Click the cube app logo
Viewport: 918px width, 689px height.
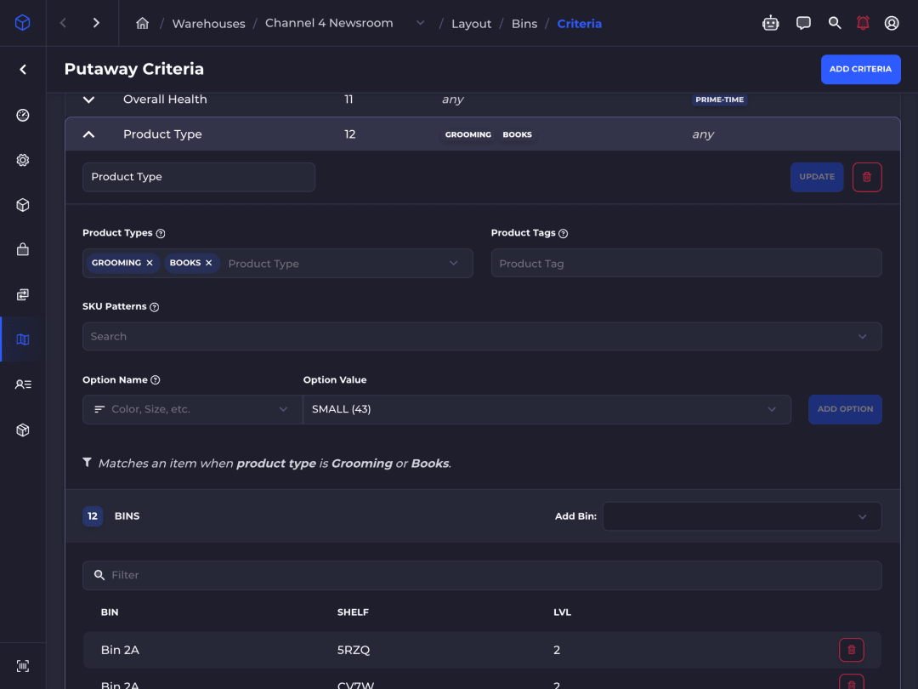[22, 23]
